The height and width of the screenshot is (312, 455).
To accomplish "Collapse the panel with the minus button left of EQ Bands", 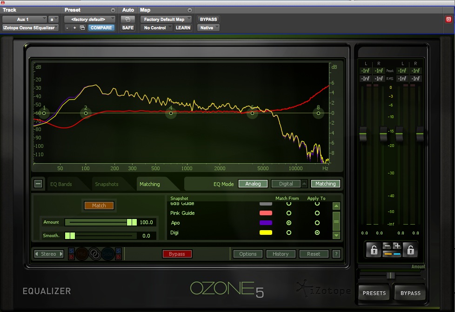I will pos(38,184).
